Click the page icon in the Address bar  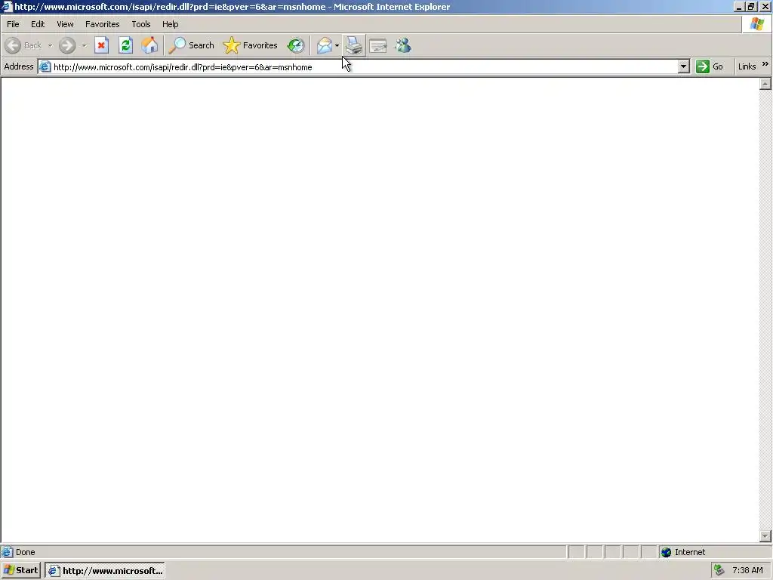click(45, 66)
